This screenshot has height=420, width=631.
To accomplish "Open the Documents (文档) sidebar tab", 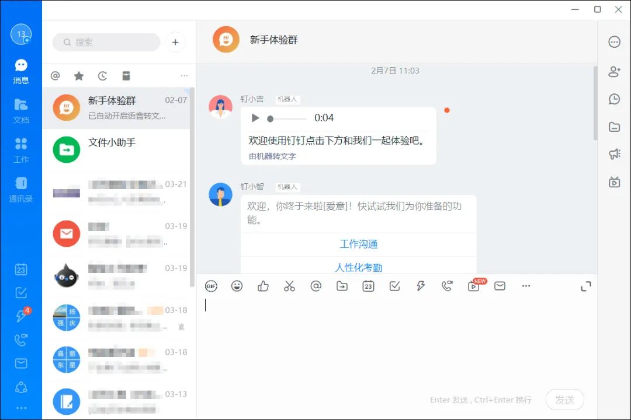I will point(21,111).
